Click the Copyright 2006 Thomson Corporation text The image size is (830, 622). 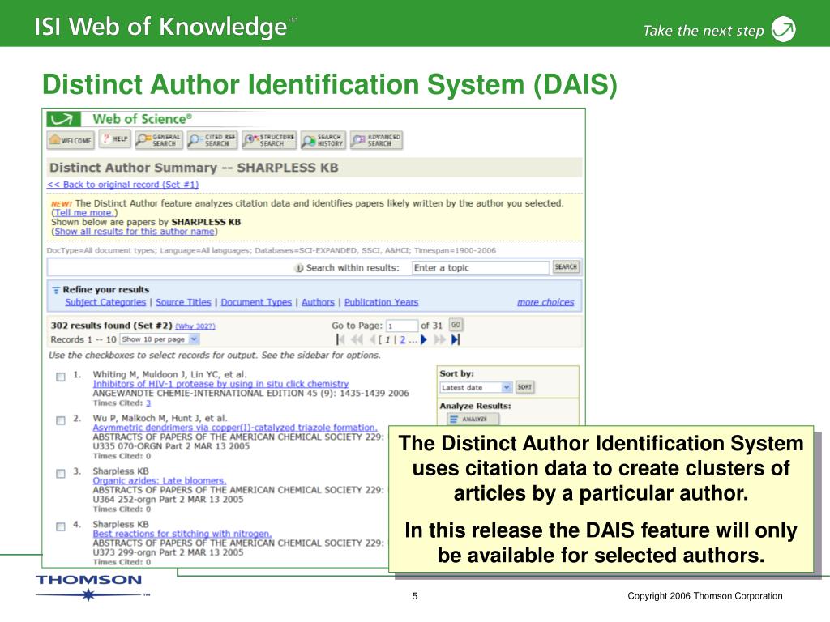pyautogui.click(x=705, y=596)
